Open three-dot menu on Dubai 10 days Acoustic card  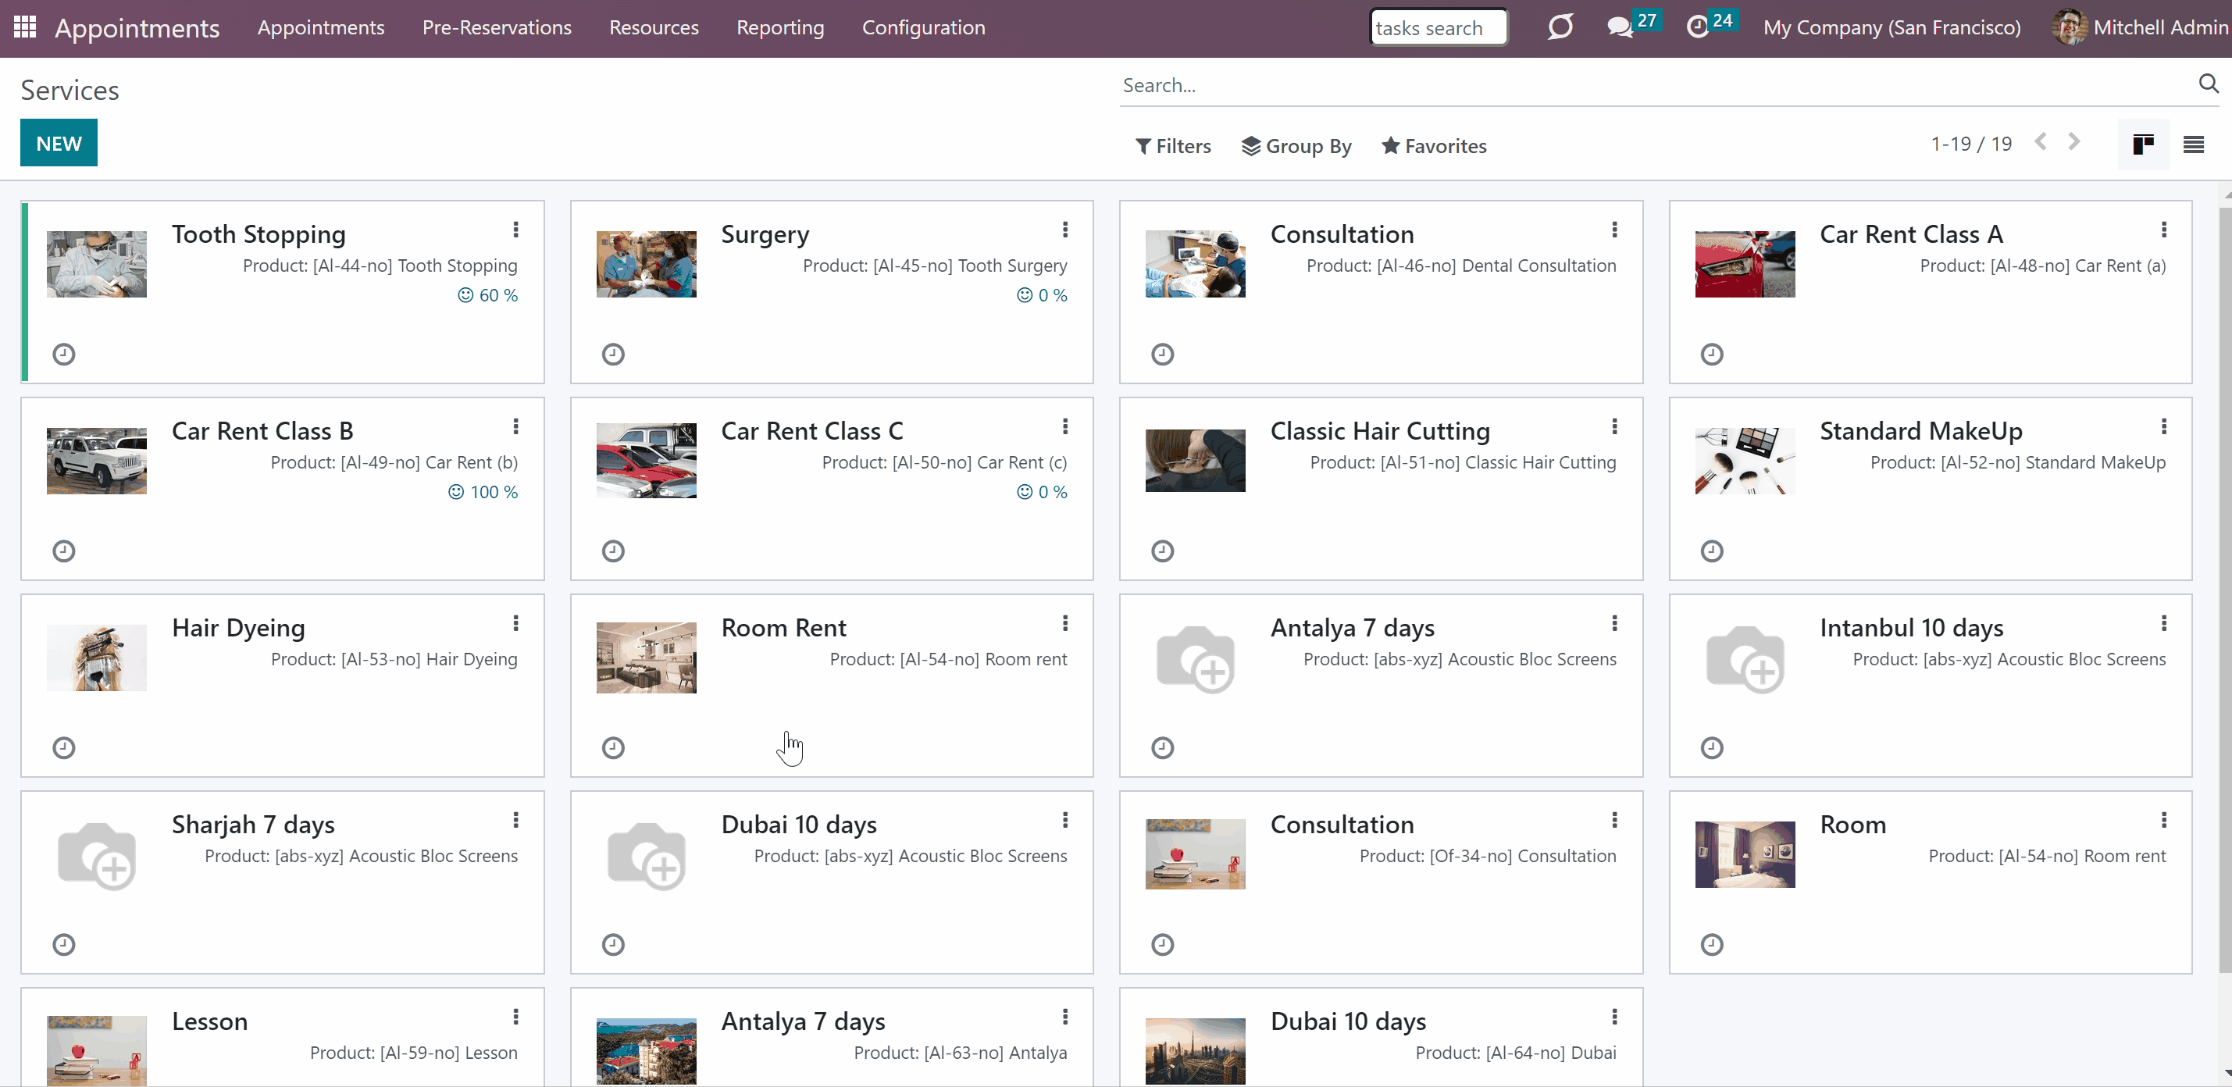tap(1066, 819)
